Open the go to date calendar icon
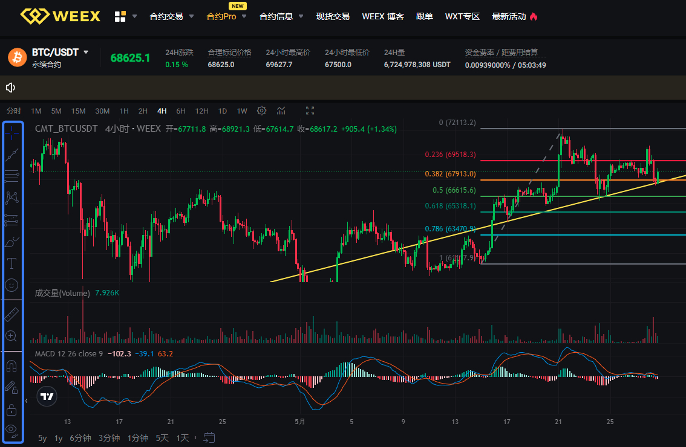This screenshot has width=686, height=447. (209, 437)
